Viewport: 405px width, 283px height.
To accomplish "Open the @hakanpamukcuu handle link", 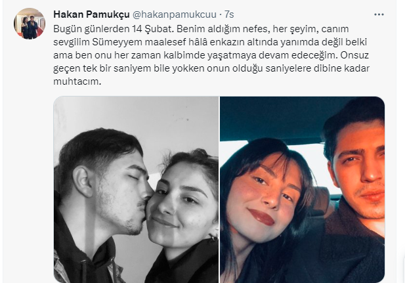I will (175, 14).
